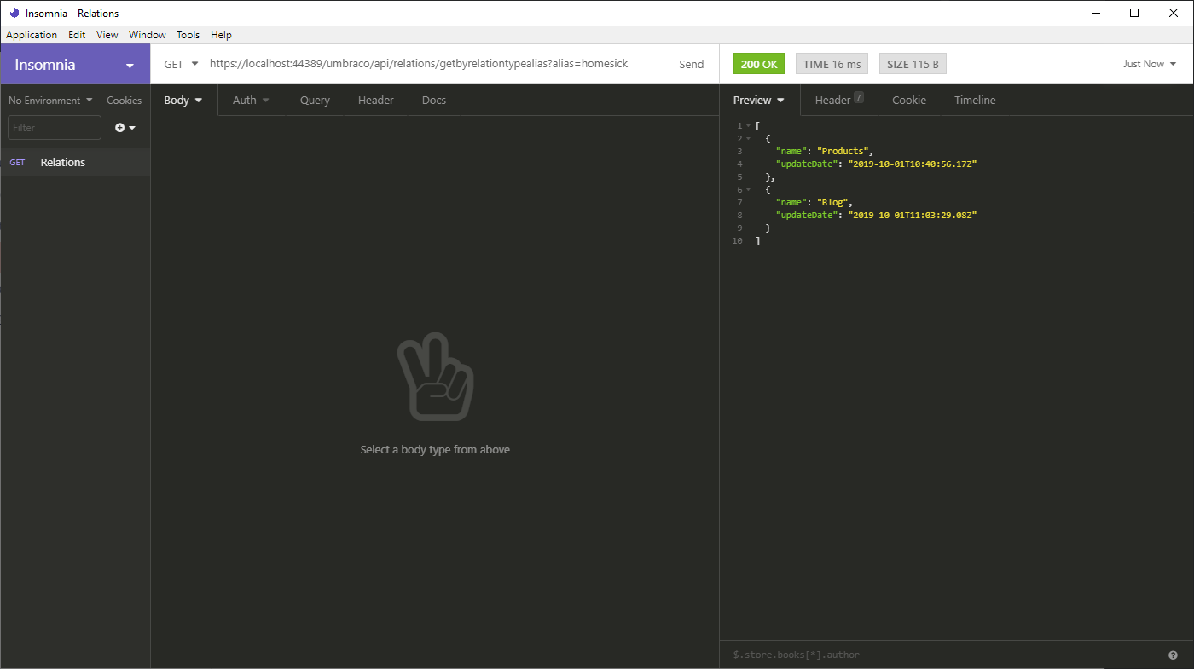Click the sidebar Filter input field
Screen dimensions: 1194x669
pyautogui.click(x=55, y=128)
